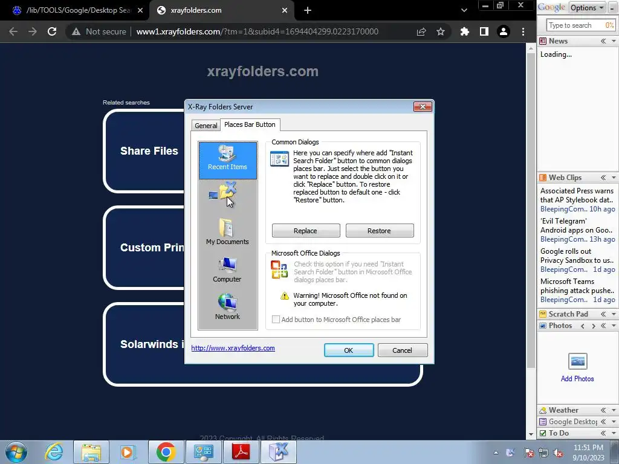The height and width of the screenshot is (464, 619).
Task: Open the Windows Start menu
Action: tap(16, 452)
